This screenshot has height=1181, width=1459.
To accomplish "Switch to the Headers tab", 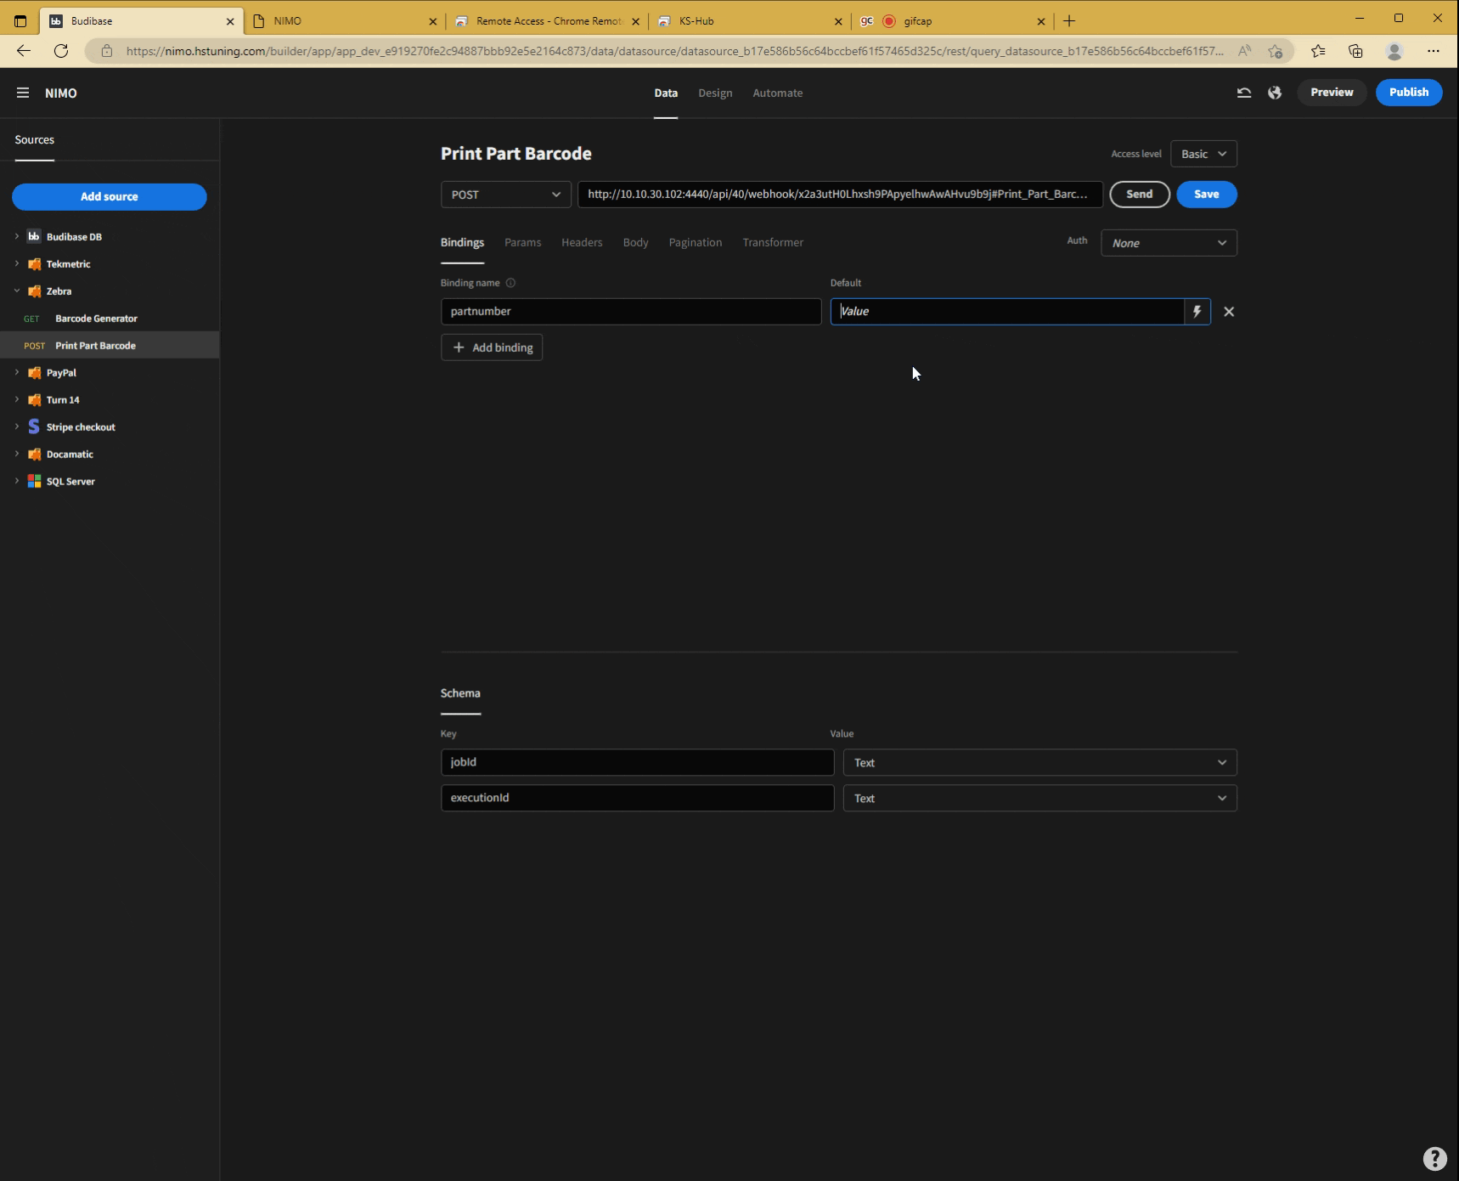I will pyautogui.click(x=581, y=242).
